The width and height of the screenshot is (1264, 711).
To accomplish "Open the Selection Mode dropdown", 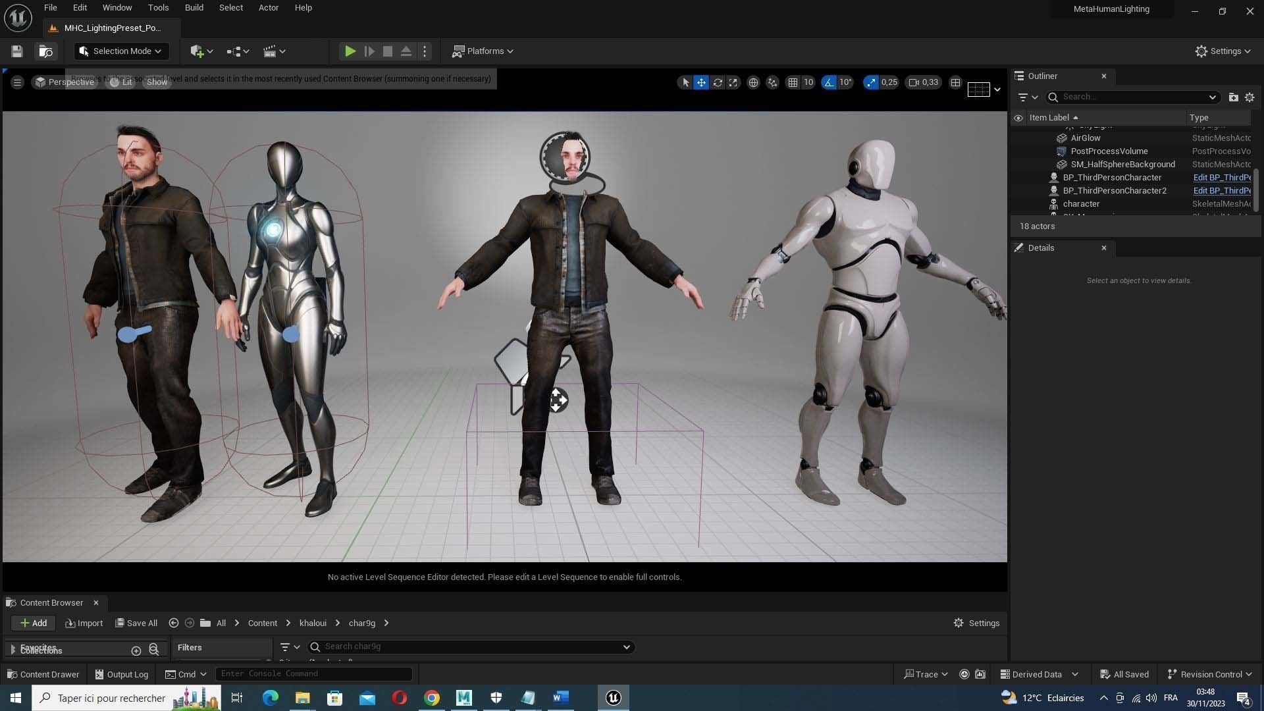I will click(121, 51).
